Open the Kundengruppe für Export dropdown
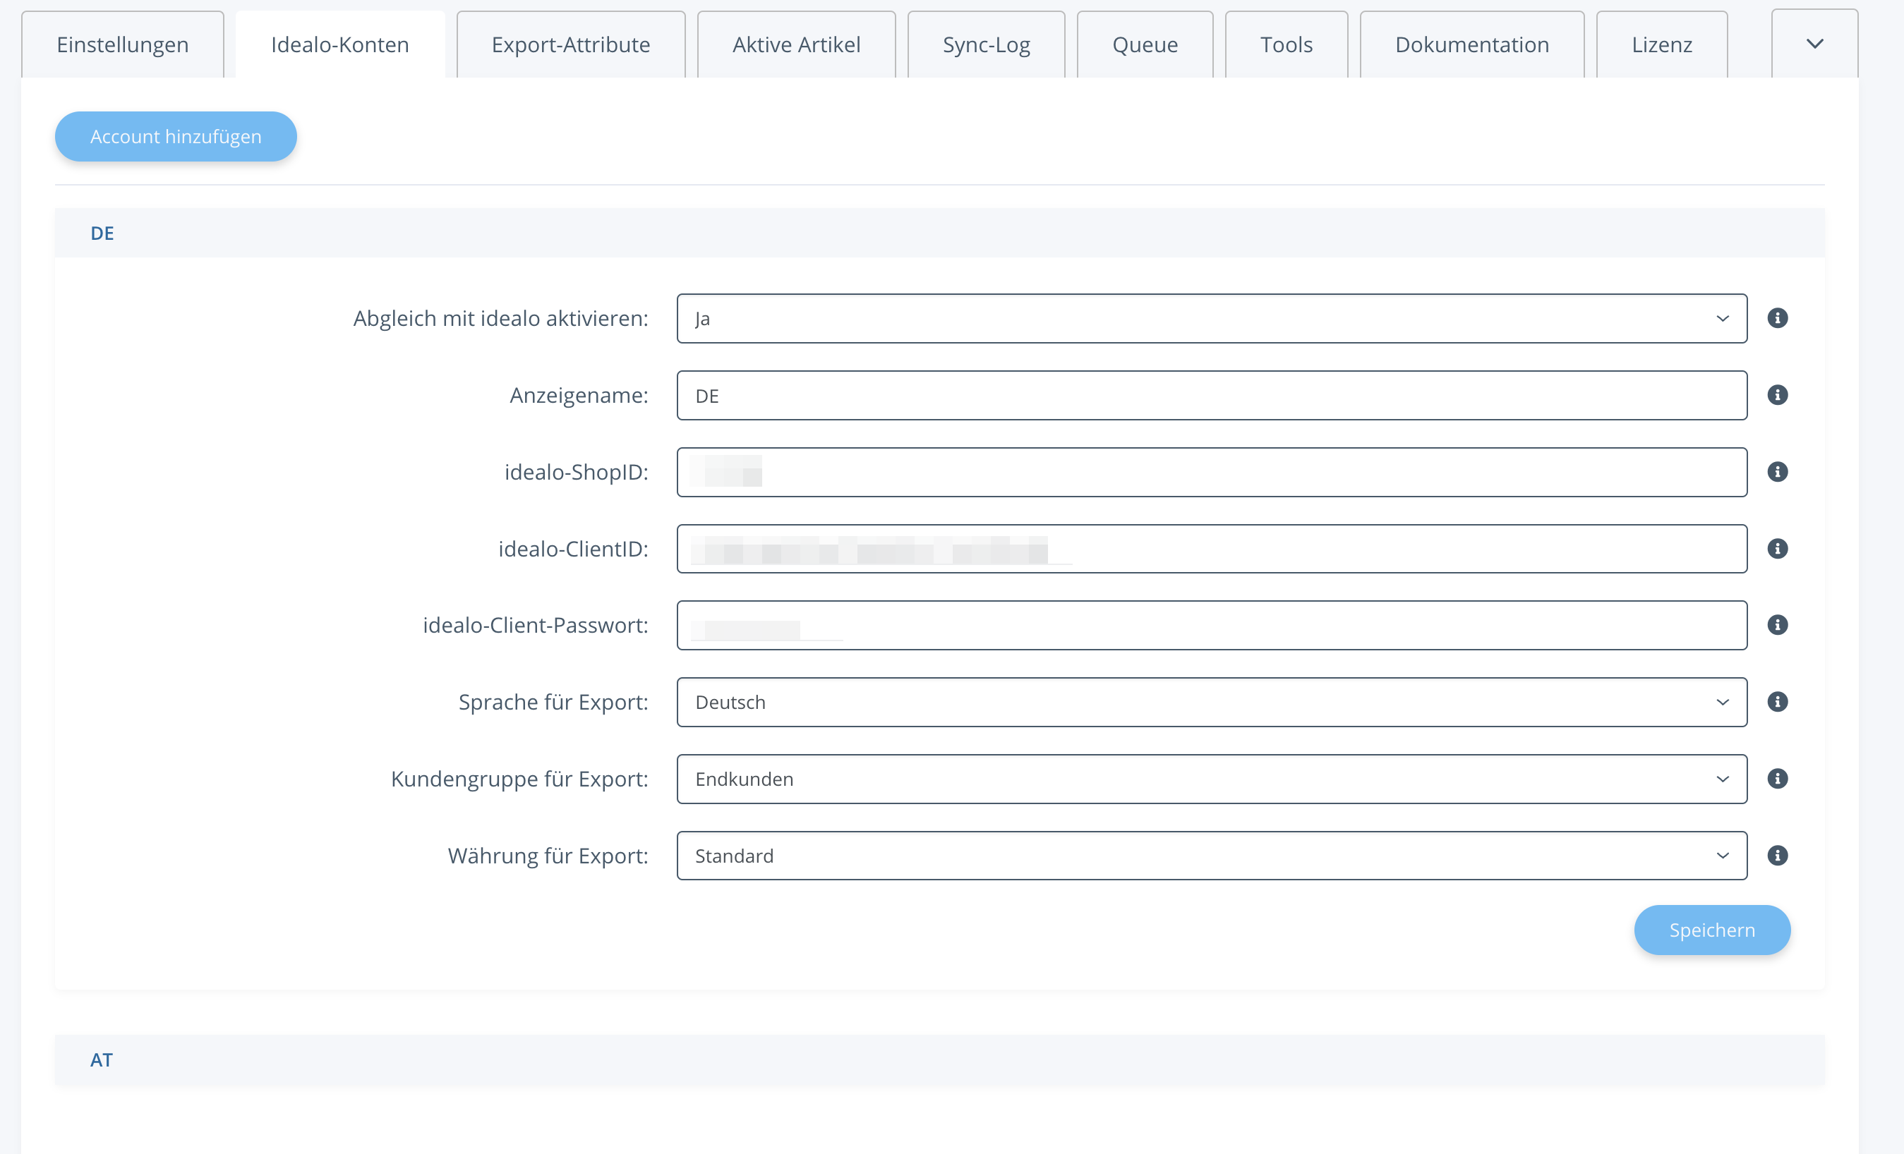This screenshot has height=1154, width=1904. (1212, 779)
